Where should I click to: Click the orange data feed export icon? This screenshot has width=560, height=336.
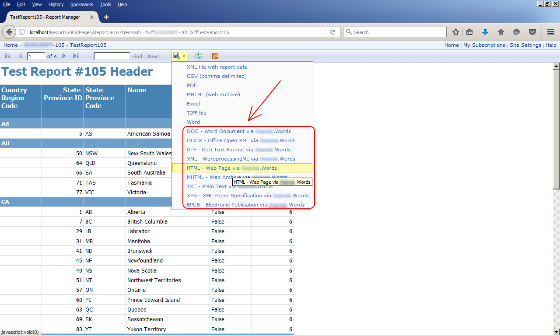click(215, 56)
